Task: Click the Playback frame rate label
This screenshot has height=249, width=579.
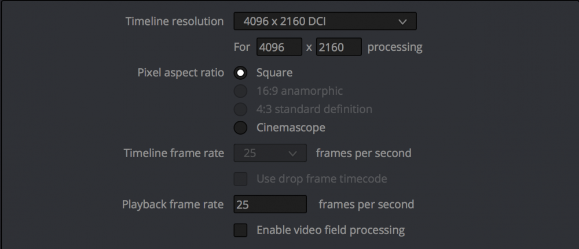Action: pyautogui.click(x=173, y=204)
